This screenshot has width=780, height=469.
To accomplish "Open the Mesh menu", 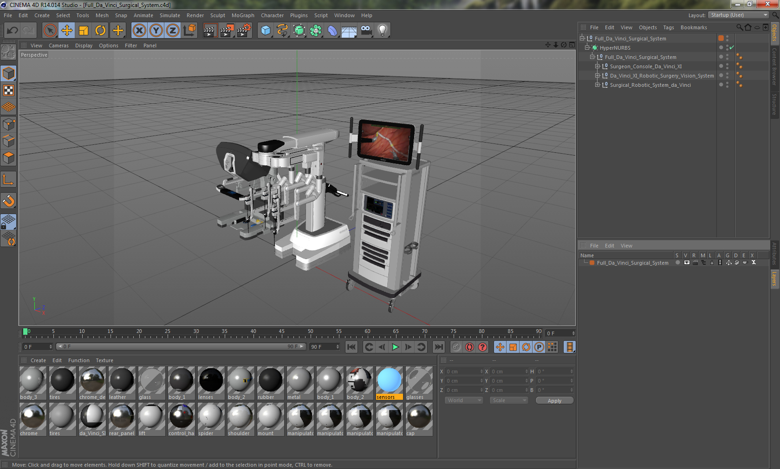I will tap(102, 15).
